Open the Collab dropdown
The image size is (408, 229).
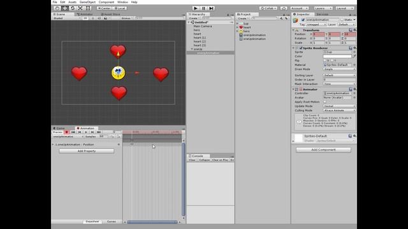point(268,8)
